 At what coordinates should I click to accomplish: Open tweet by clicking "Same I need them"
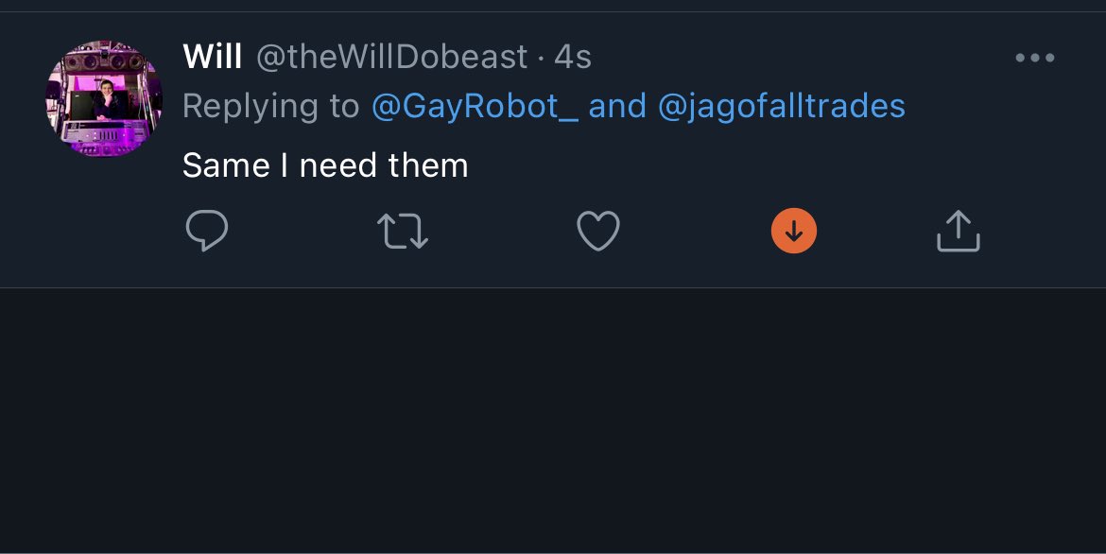tap(325, 165)
